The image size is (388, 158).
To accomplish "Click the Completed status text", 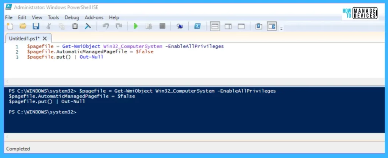I will [x=18, y=149].
